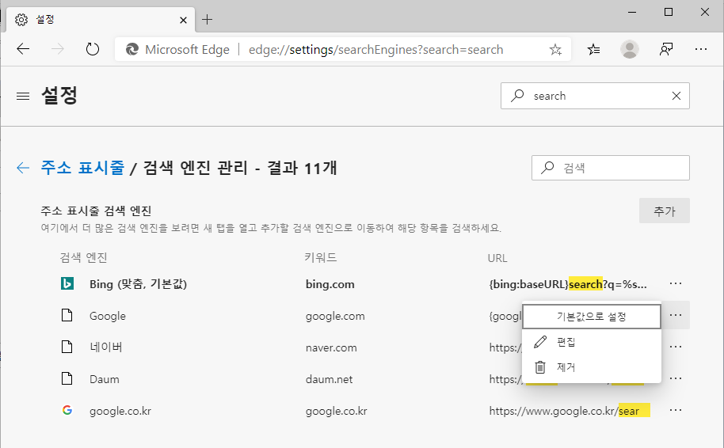Open the favorites list icon
The image size is (724, 448).
594,49
